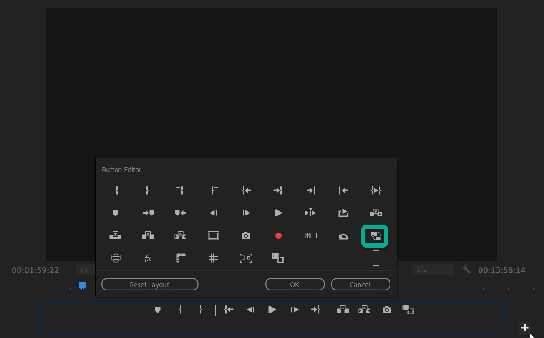Screen dimensions: 544x338
Task: Choose Go to In icon in Button Editor
Action: tap(246, 190)
